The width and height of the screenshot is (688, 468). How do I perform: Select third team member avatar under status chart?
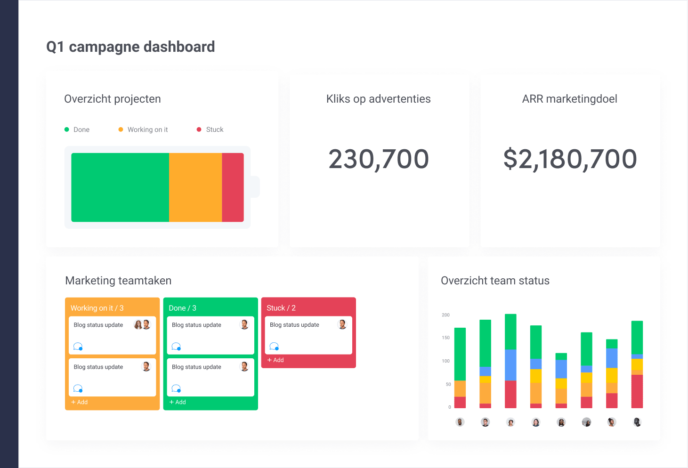[510, 422]
